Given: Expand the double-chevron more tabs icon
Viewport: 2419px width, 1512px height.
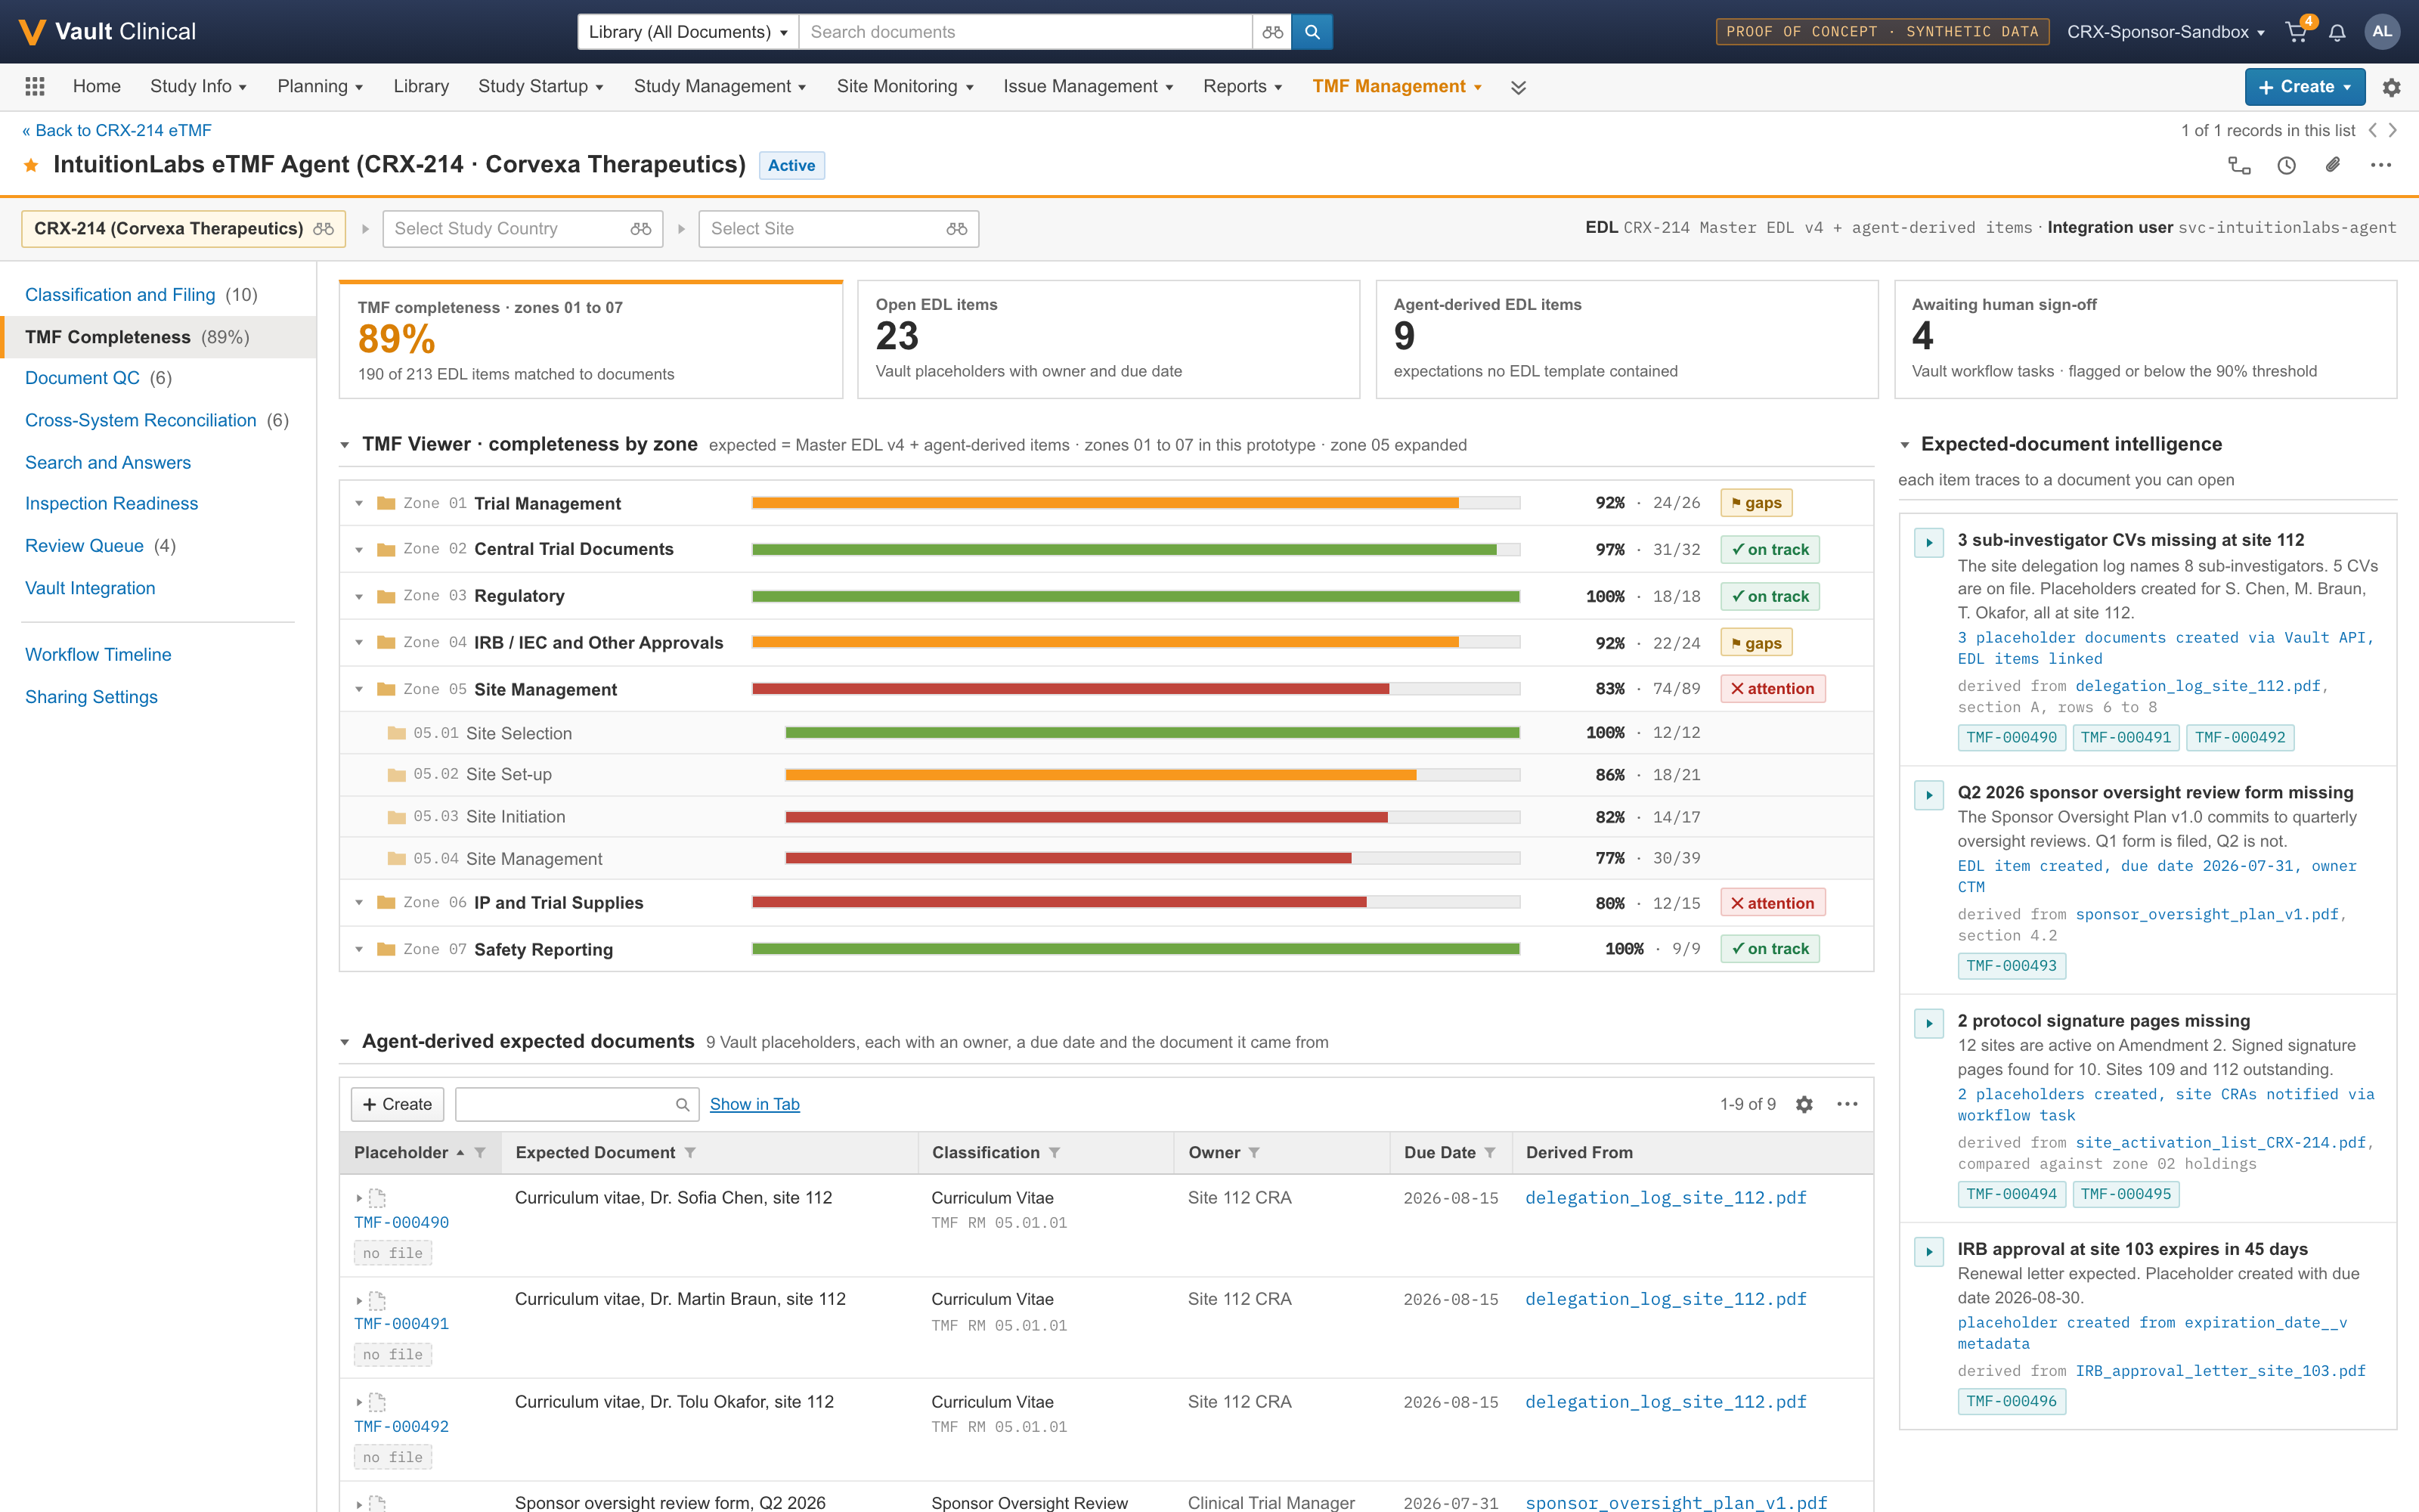Looking at the screenshot, I should tap(1519, 87).
